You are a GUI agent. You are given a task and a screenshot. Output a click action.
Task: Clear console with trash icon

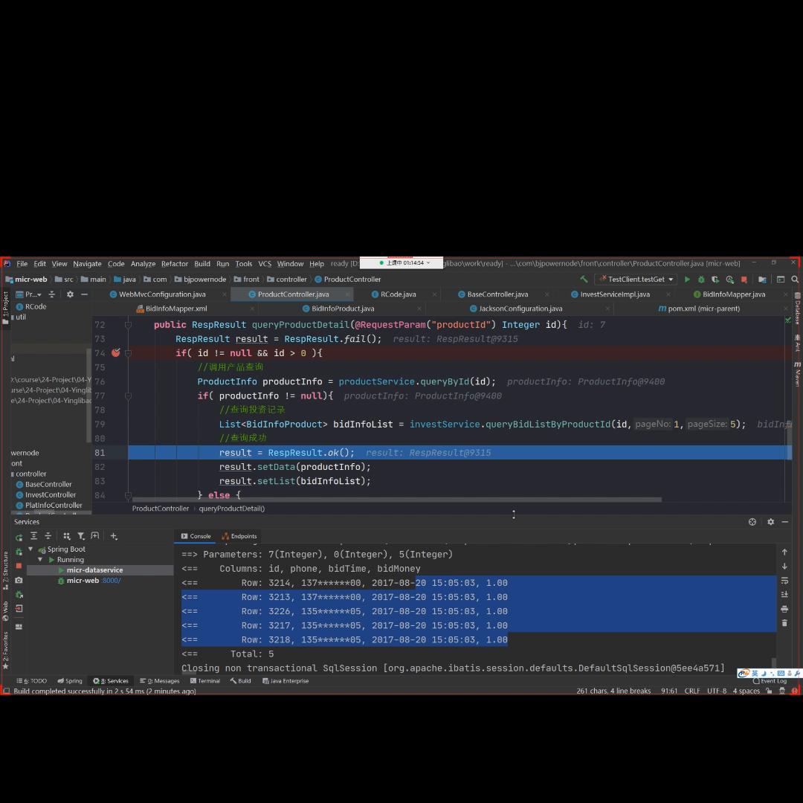tap(784, 623)
